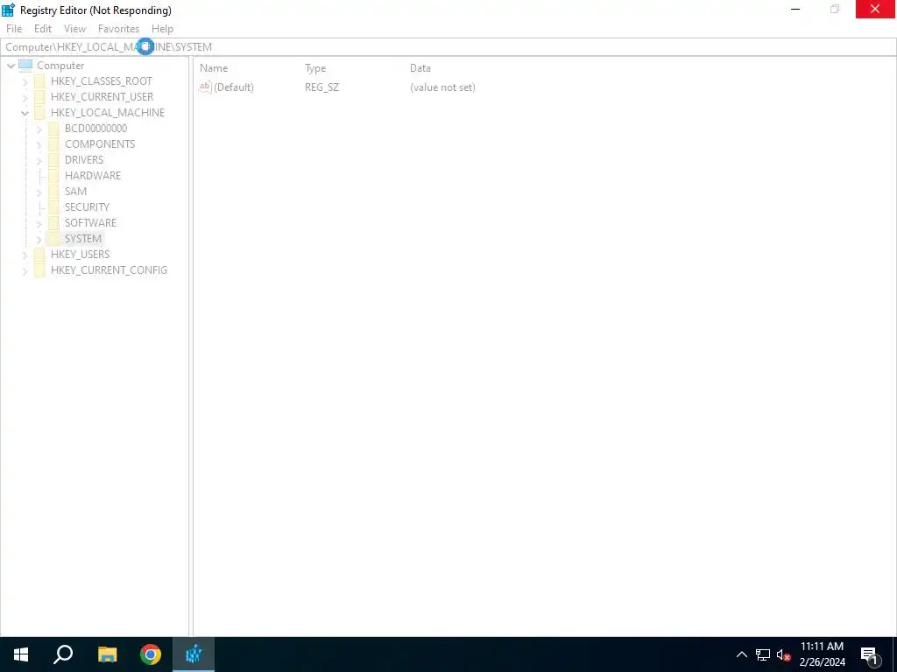The width and height of the screenshot is (897, 672).
Task: Click the (value not set) data cell
Action: coord(442,87)
